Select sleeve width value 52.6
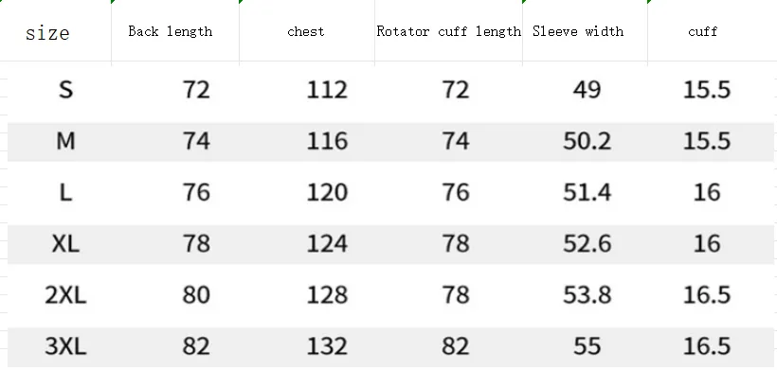The width and height of the screenshot is (777, 370). (x=587, y=244)
